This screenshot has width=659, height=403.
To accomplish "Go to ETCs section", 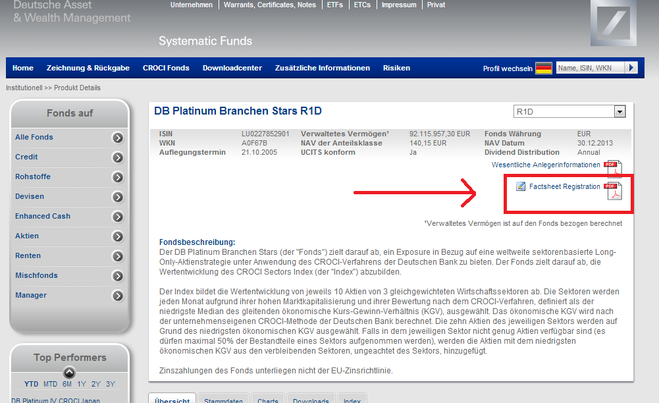I will pos(362,5).
